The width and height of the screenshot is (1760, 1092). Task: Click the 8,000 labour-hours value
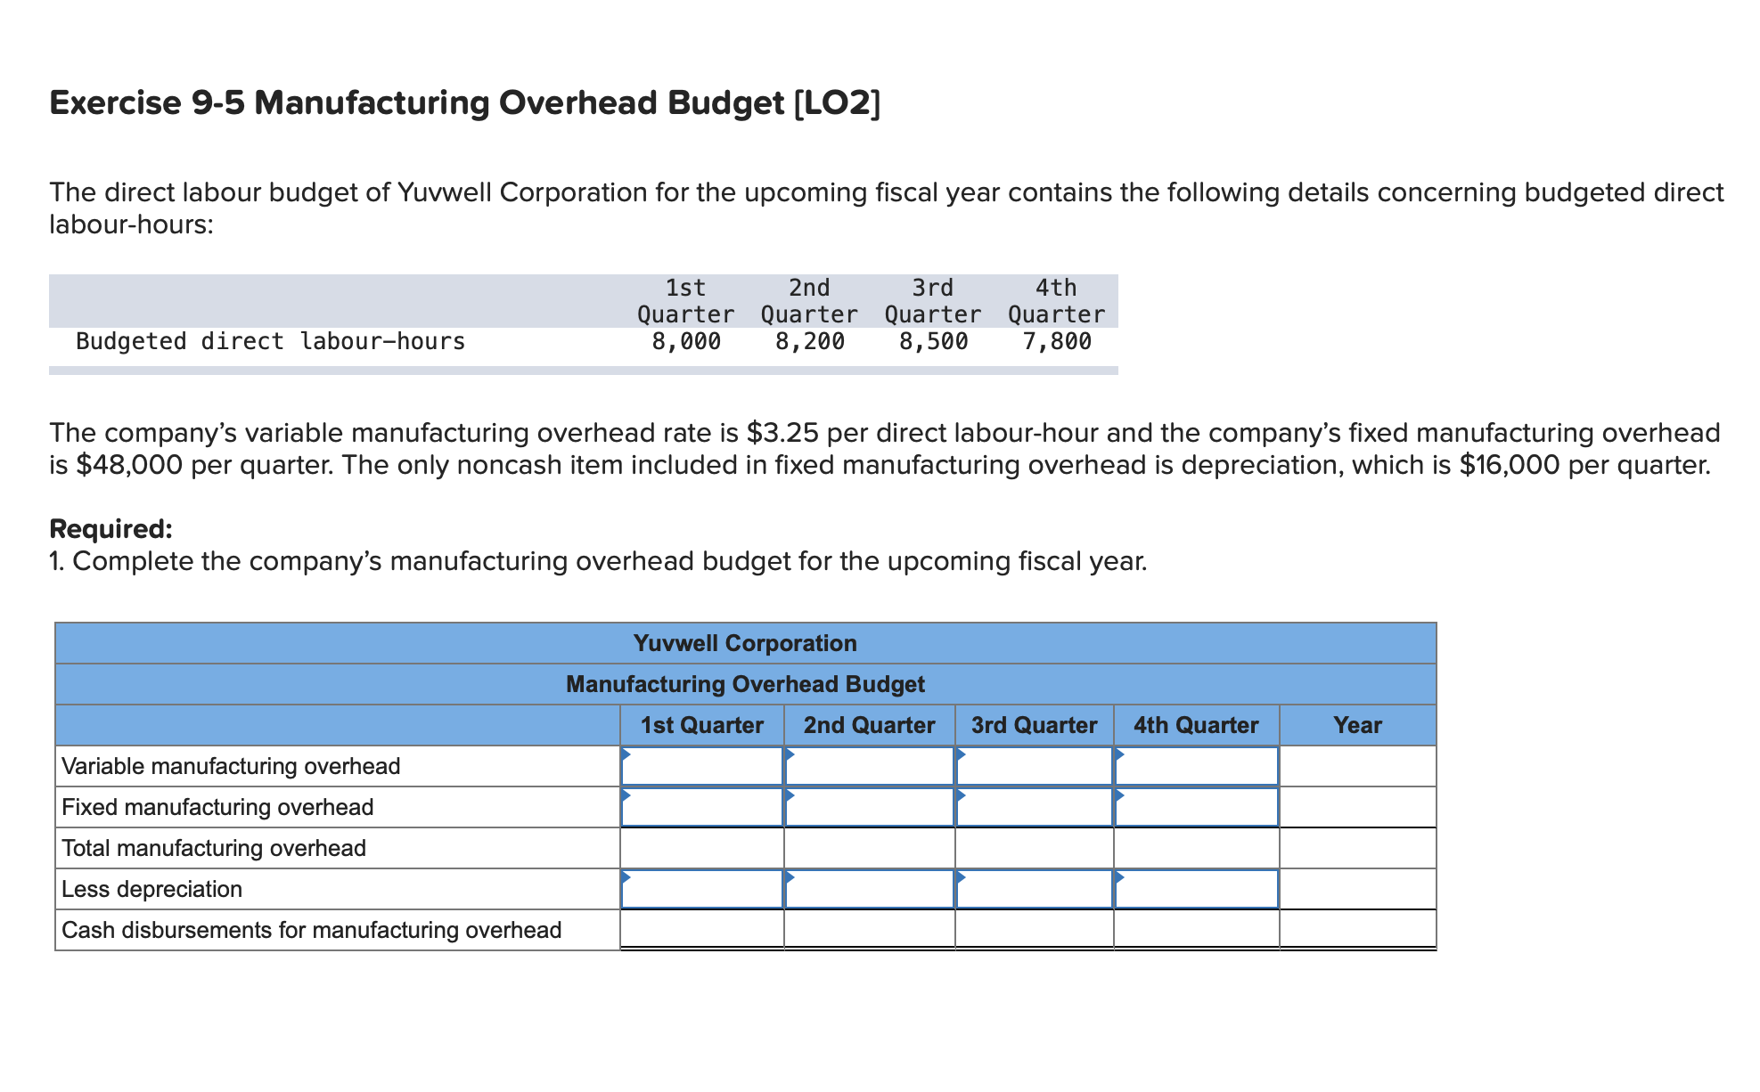coord(686,341)
